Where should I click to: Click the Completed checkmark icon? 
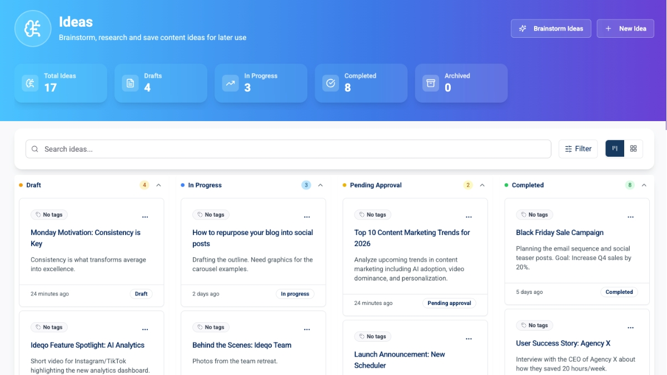(330, 83)
